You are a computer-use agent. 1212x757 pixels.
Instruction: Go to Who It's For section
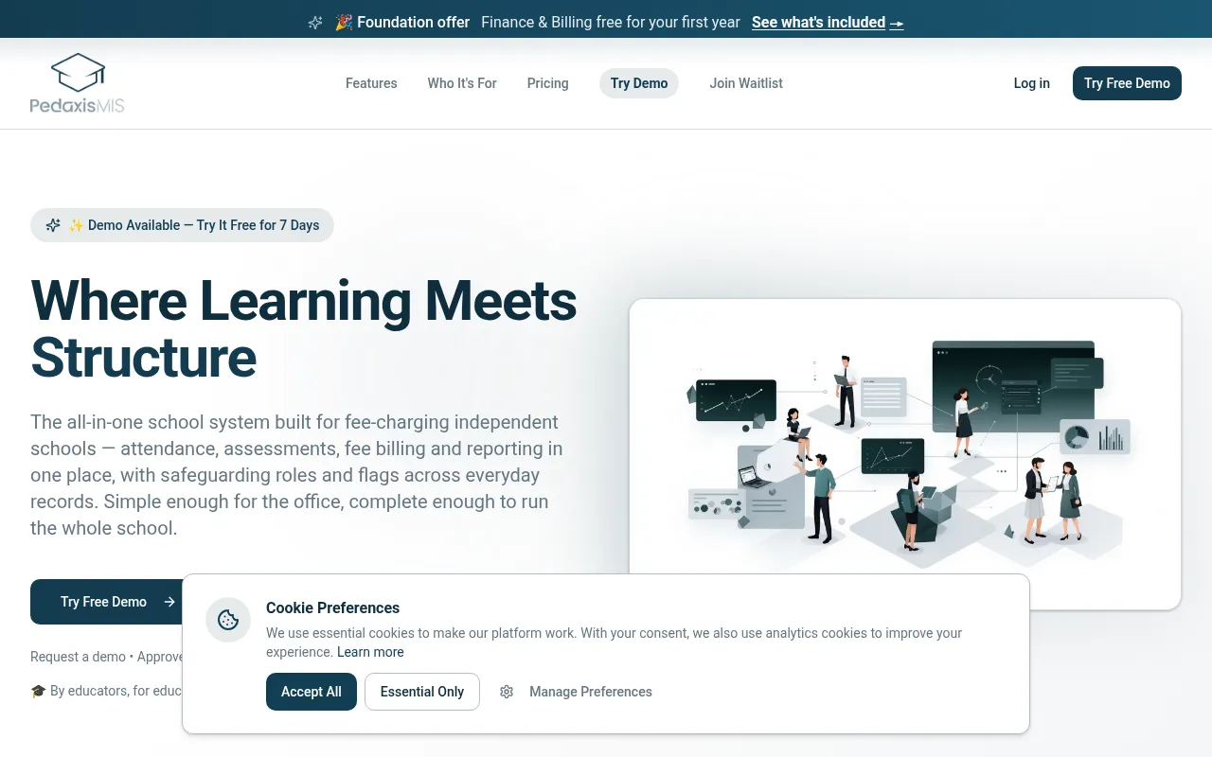click(462, 83)
